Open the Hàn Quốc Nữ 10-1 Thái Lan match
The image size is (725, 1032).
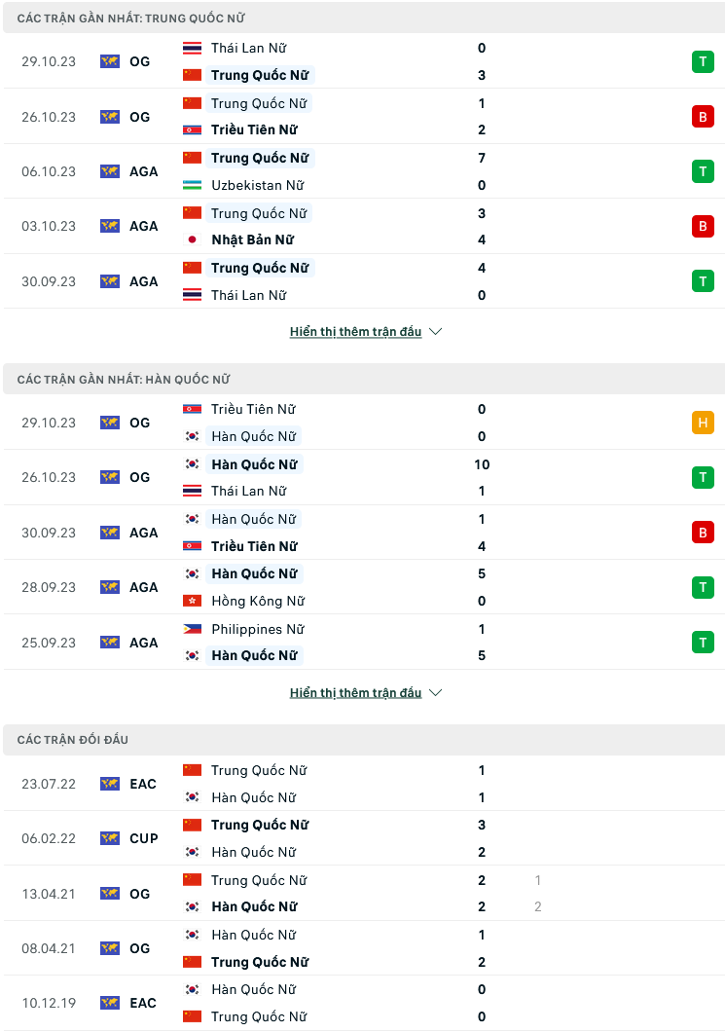pos(364,478)
